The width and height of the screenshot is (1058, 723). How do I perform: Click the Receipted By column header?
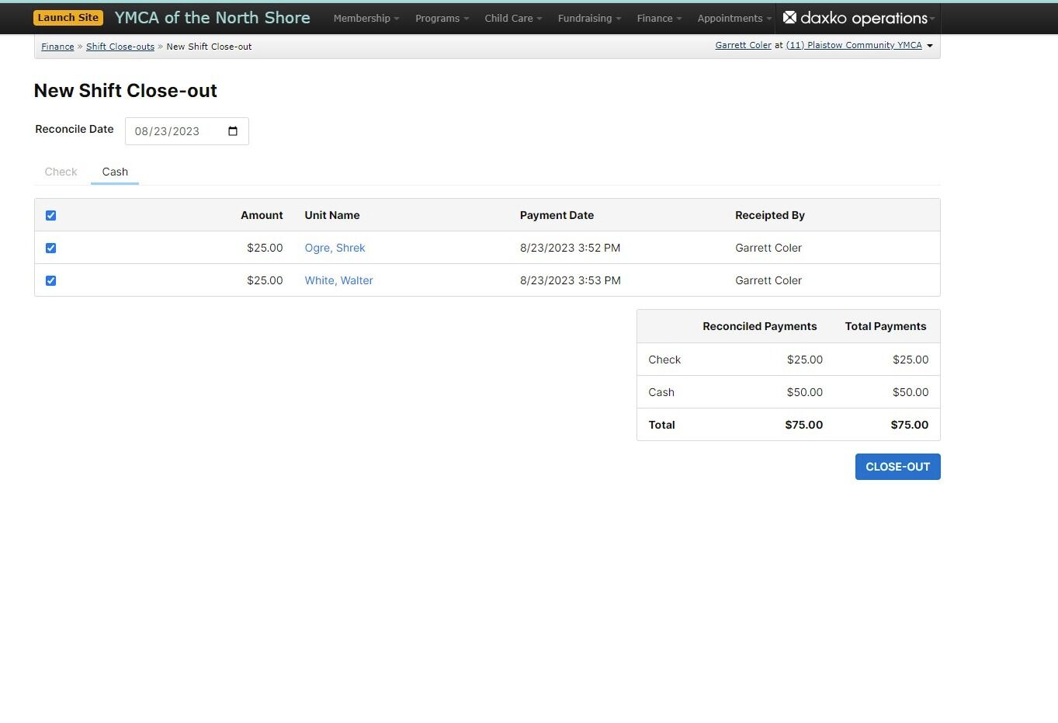(770, 215)
